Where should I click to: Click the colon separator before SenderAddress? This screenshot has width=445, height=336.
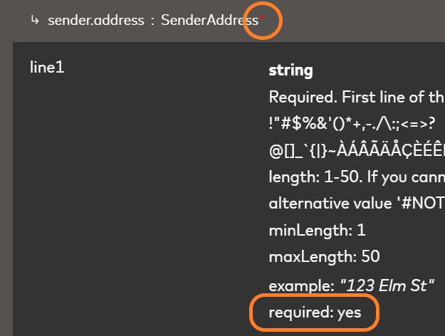152,21
